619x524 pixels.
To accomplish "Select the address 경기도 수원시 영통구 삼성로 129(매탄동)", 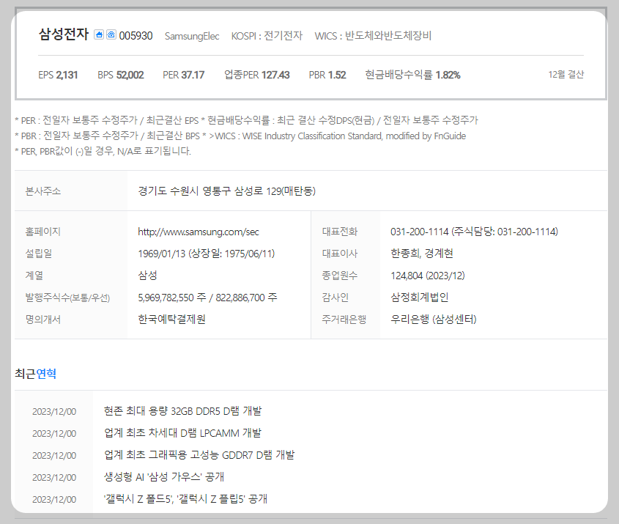I will 226,191.
